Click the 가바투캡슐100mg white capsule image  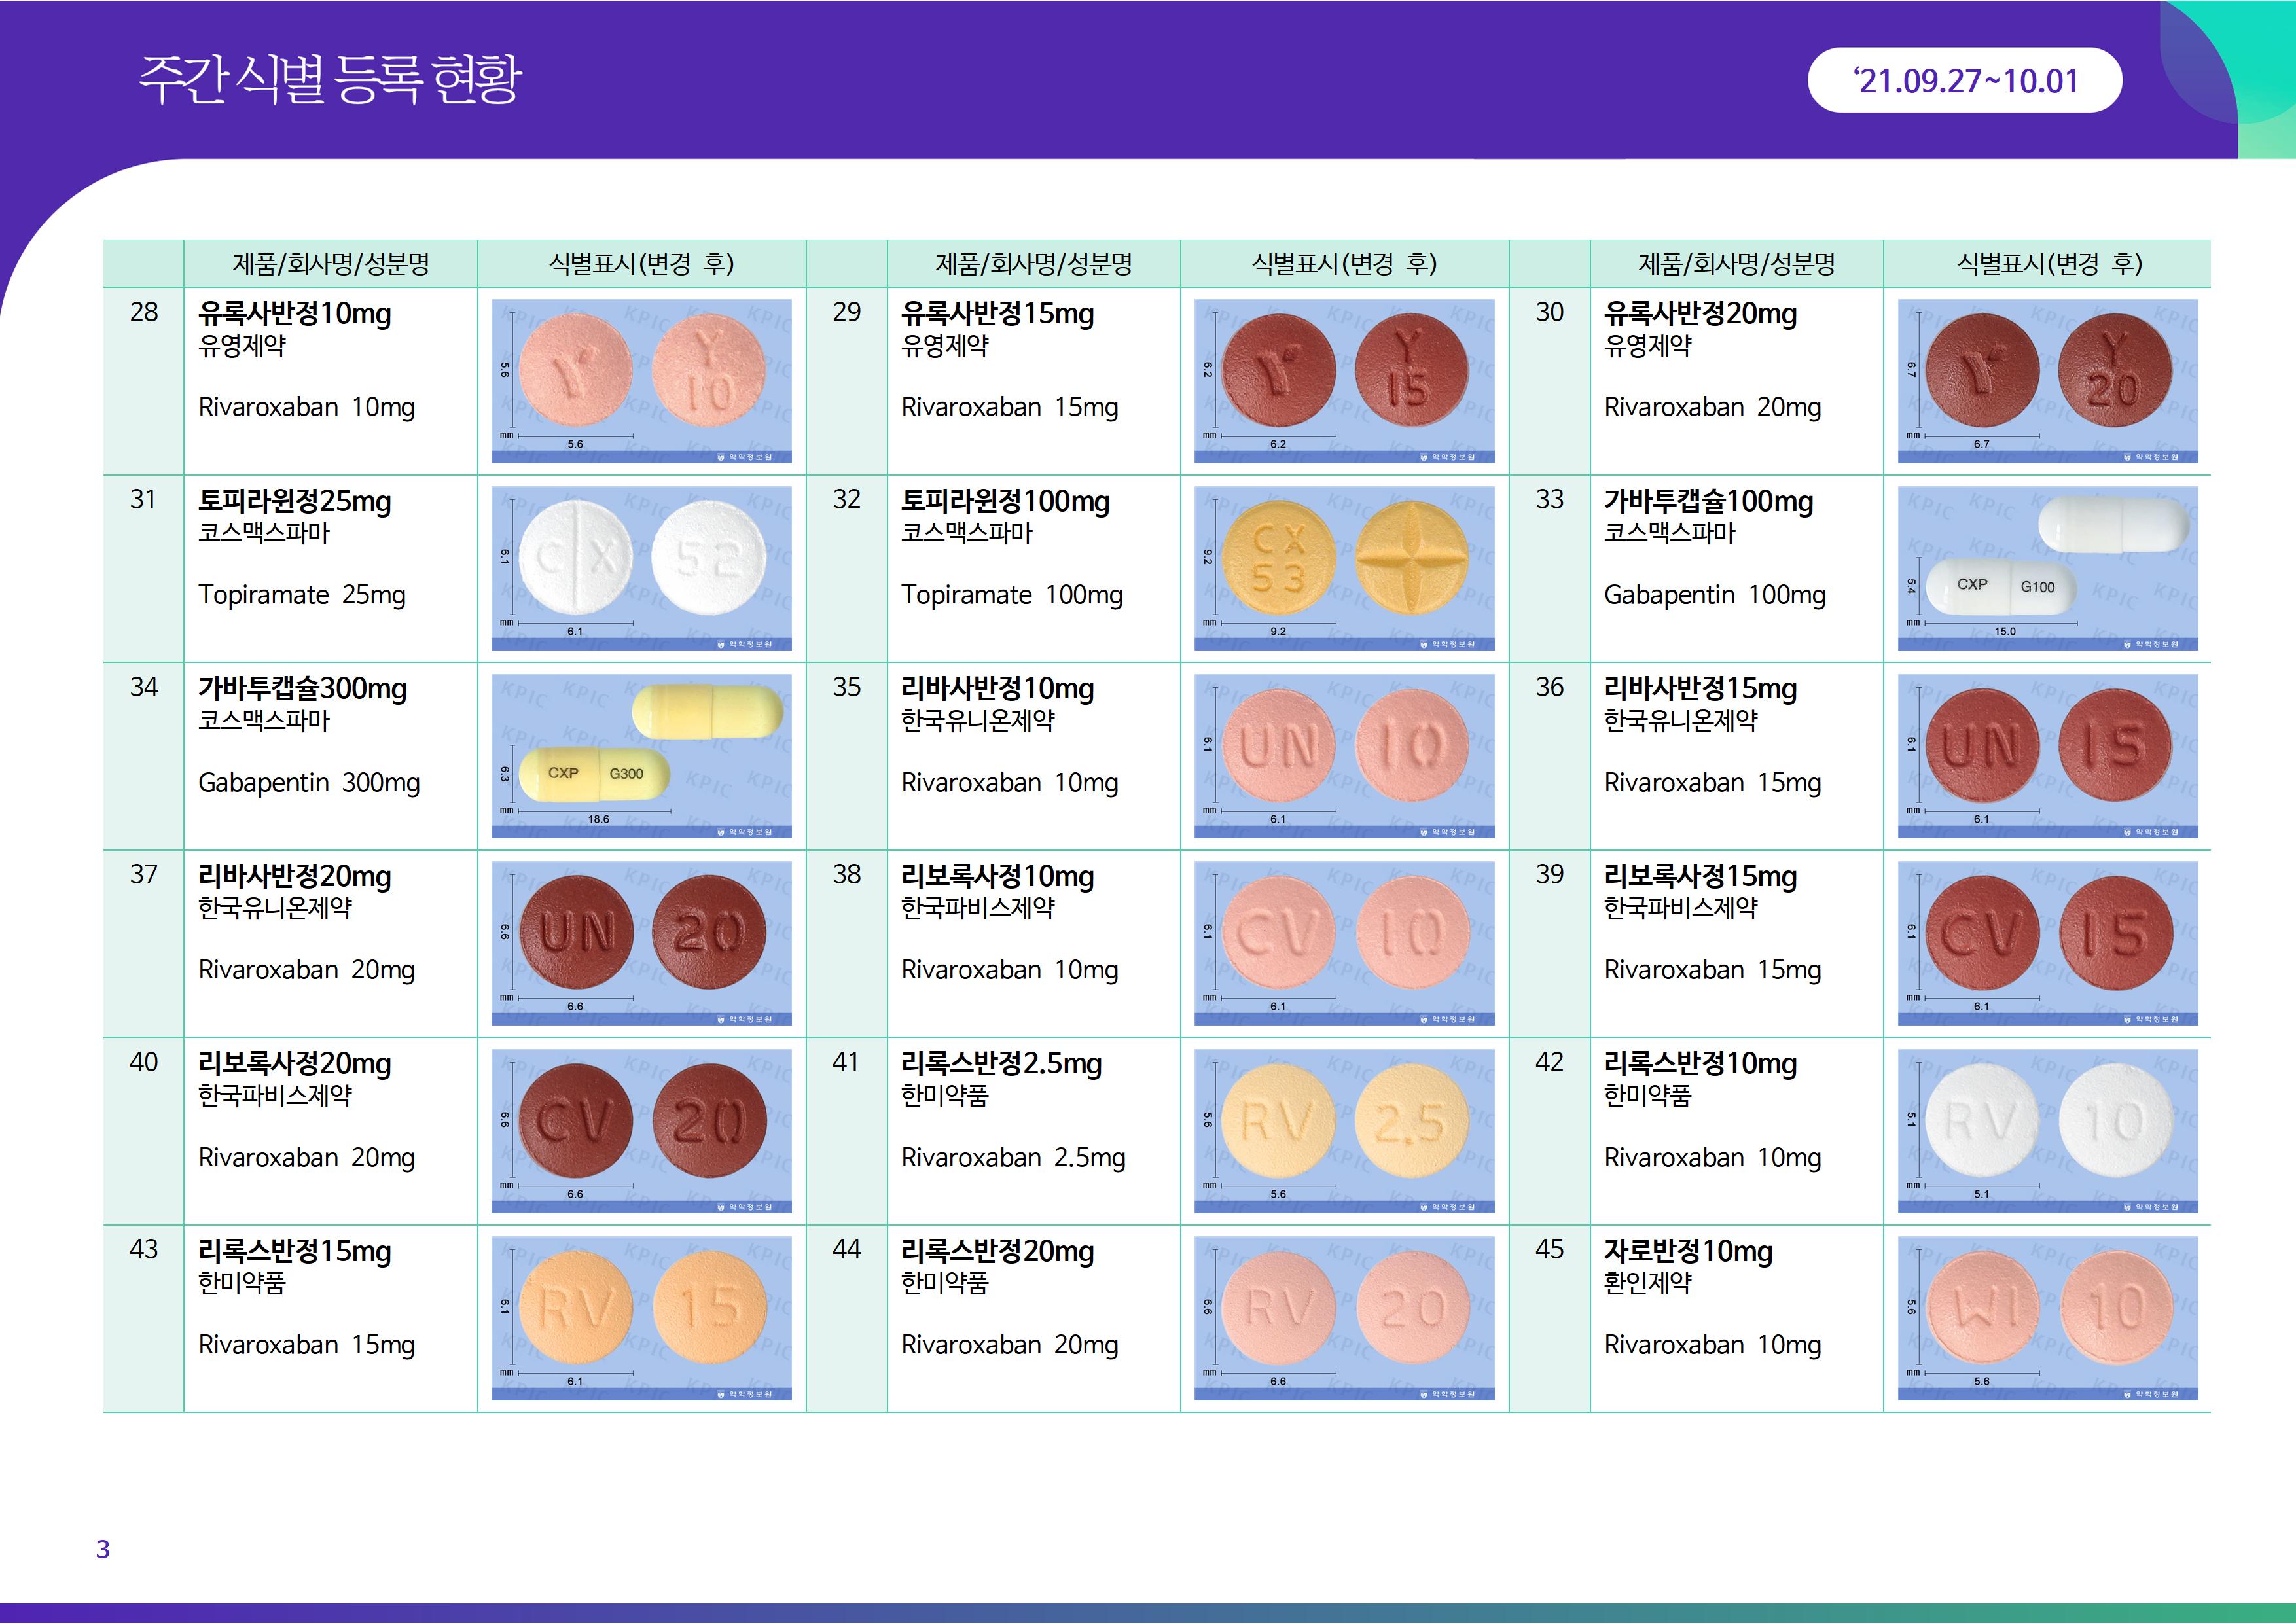pyautogui.click(x=2047, y=568)
